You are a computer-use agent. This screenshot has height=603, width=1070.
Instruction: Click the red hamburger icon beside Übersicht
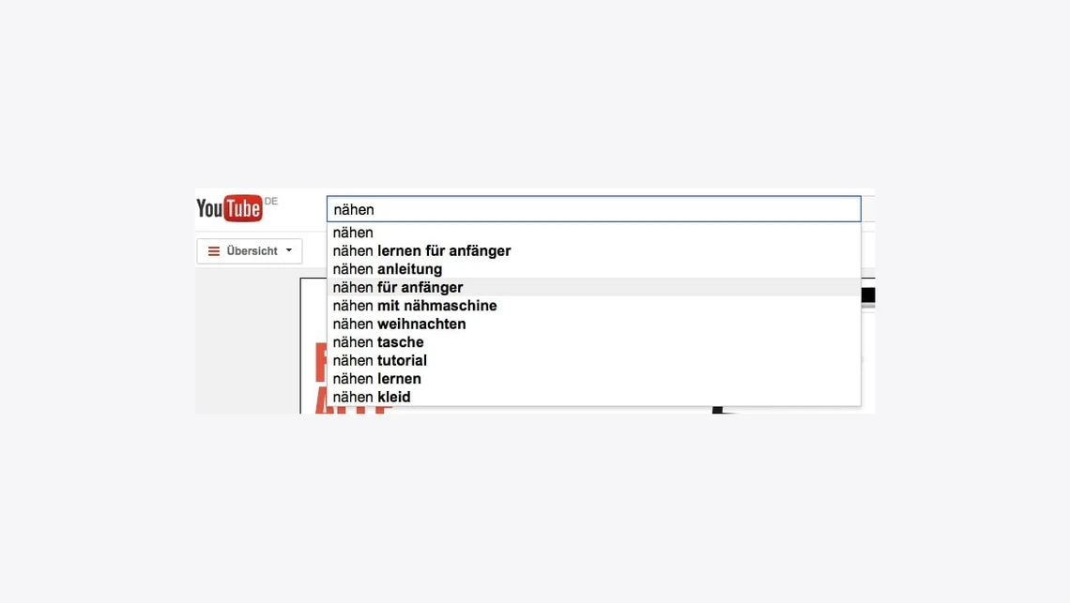[214, 251]
